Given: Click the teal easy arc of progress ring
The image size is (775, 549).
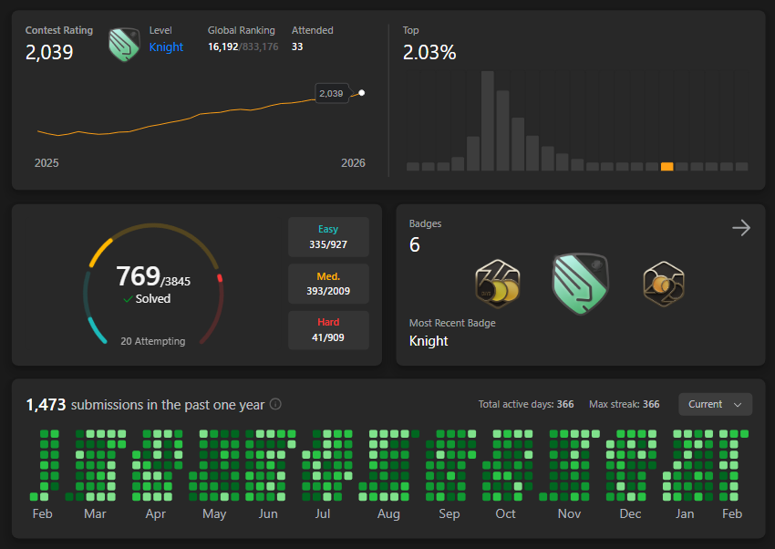Looking at the screenshot, I should (98, 330).
